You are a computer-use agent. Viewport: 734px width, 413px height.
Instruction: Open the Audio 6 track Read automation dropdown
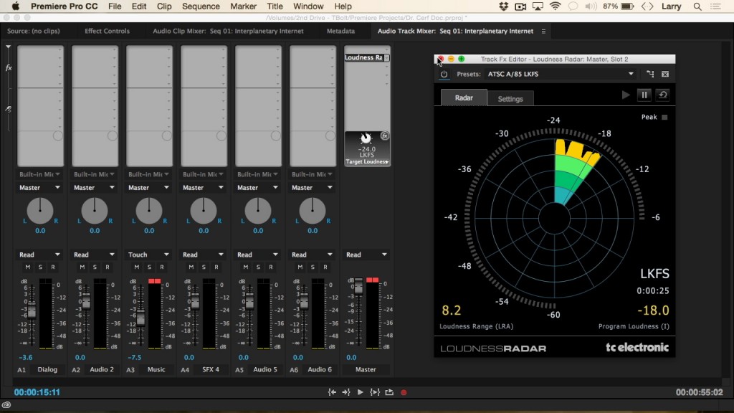tap(313, 255)
